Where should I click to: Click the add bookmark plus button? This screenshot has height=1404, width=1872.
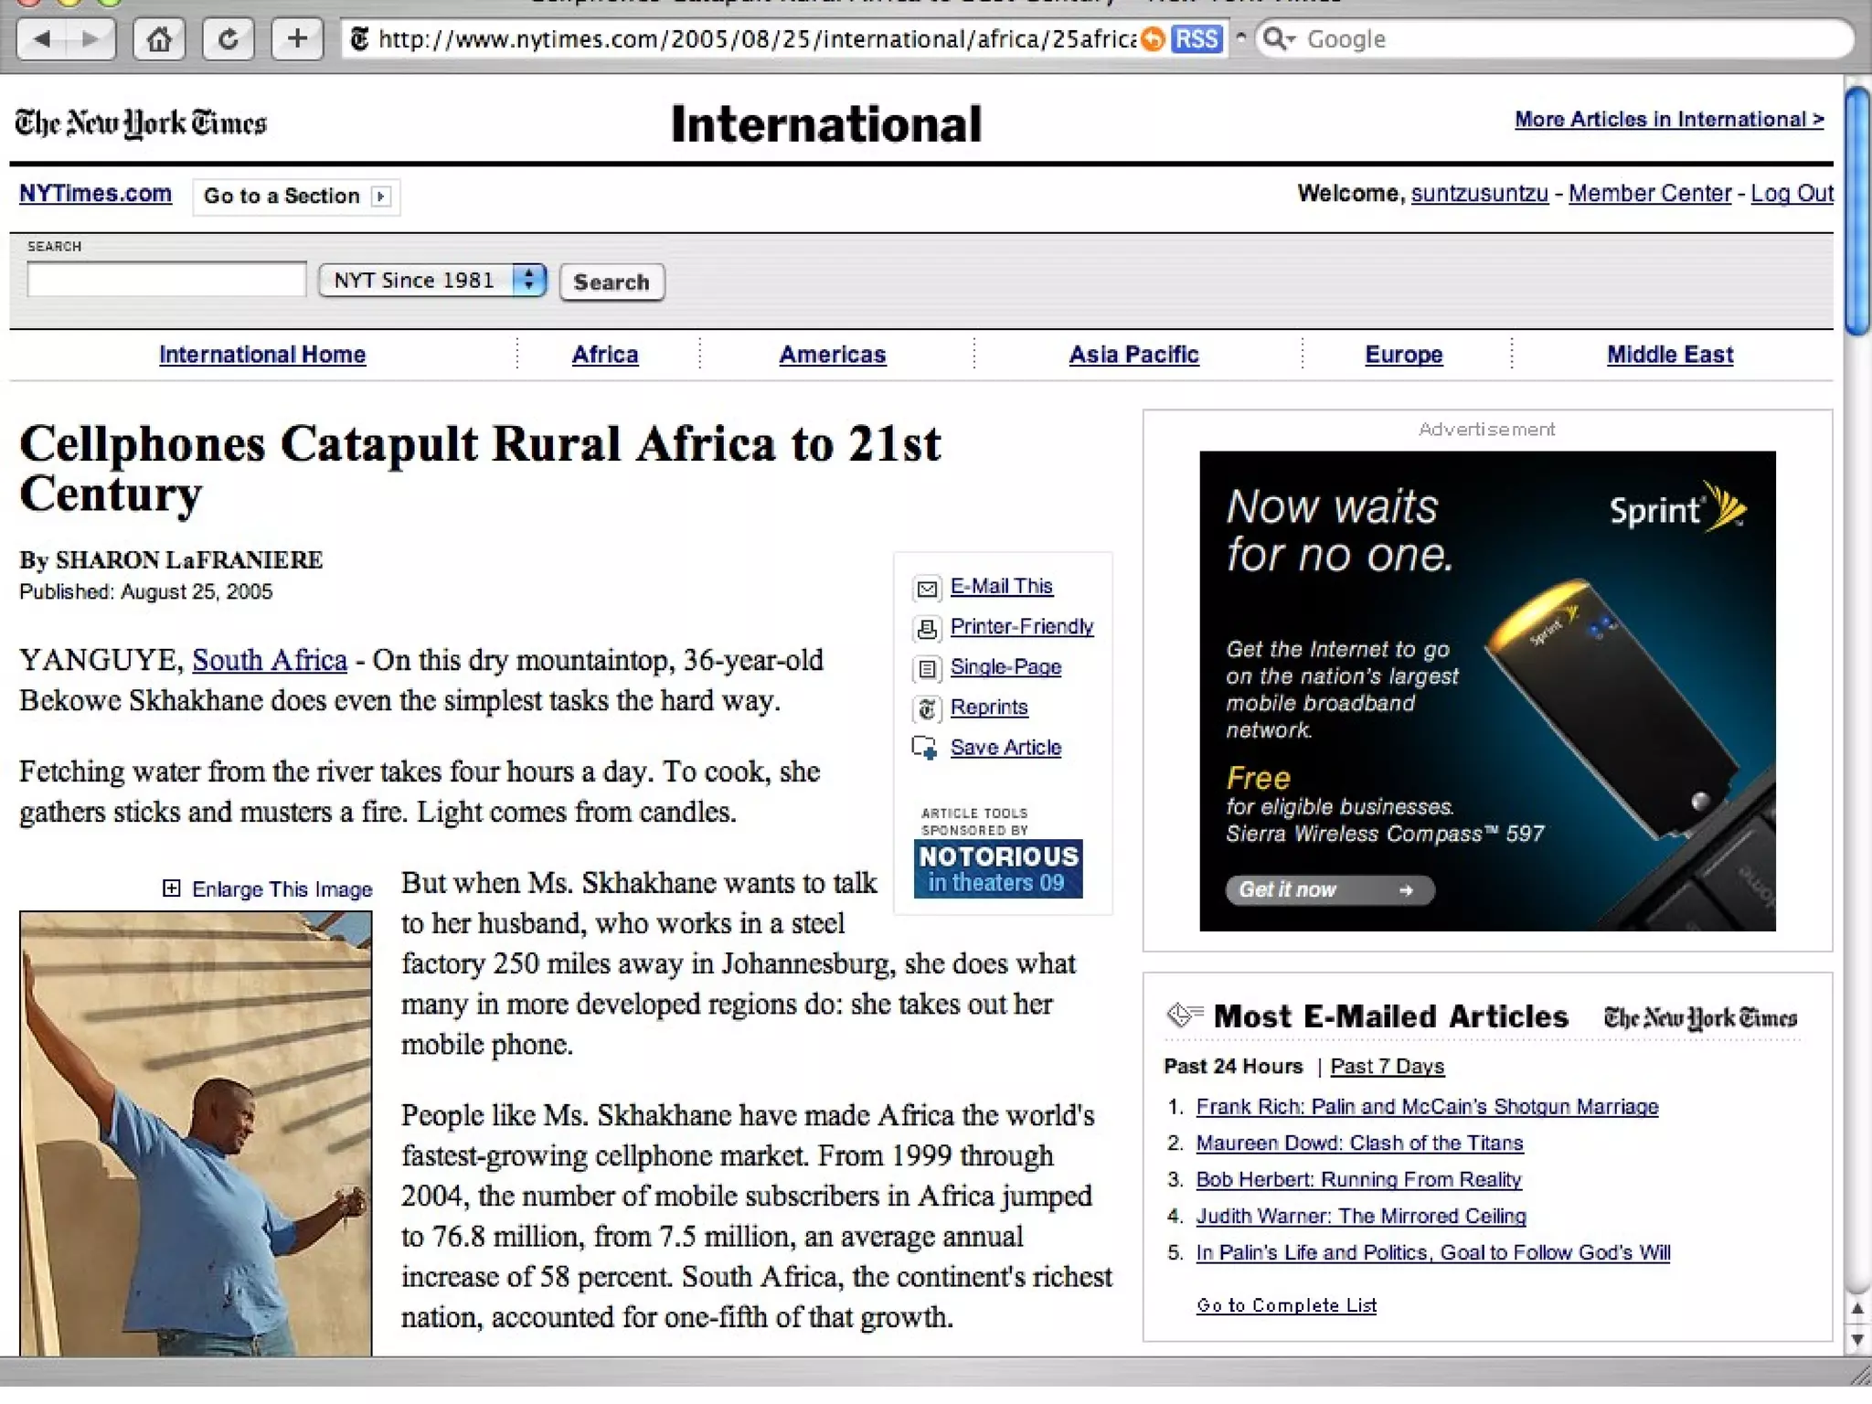pyautogui.click(x=297, y=39)
